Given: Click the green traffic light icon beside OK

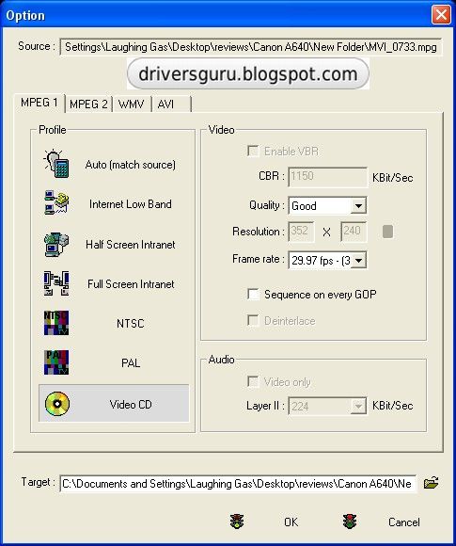Looking at the screenshot, I should click(x=237, y=522).
